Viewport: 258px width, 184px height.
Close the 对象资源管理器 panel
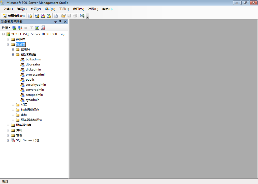(65, 22)
